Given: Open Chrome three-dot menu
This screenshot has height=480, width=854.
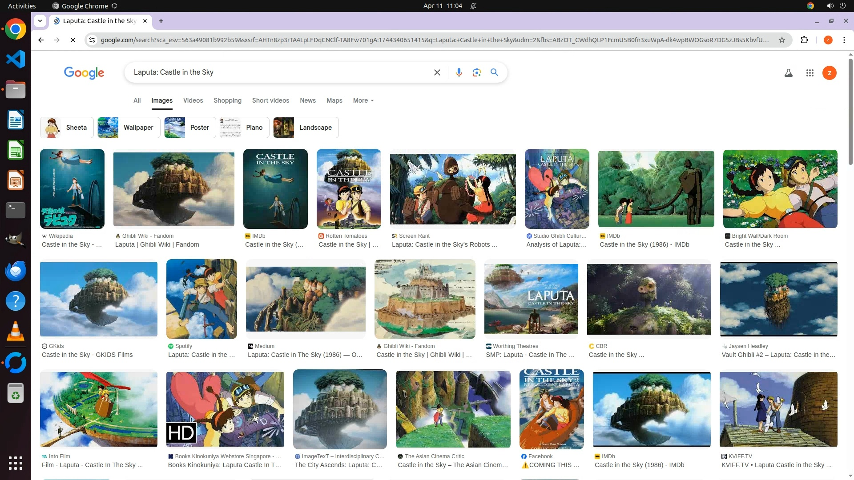Looking at the screenshot, I should (844, 40).
